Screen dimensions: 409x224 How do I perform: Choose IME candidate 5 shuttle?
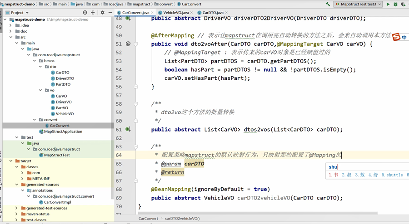pyautogui.click(x=392, y=175)
